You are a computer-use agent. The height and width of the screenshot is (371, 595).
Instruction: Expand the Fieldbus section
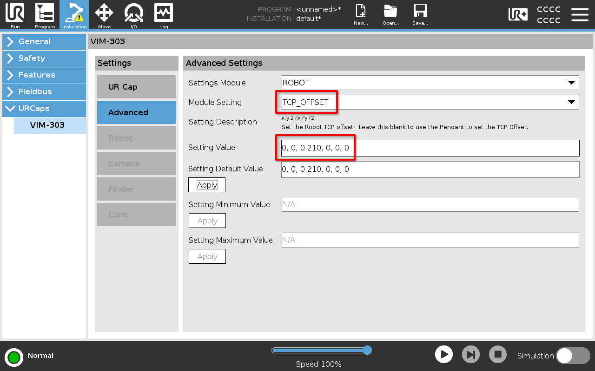pos(44,92)
